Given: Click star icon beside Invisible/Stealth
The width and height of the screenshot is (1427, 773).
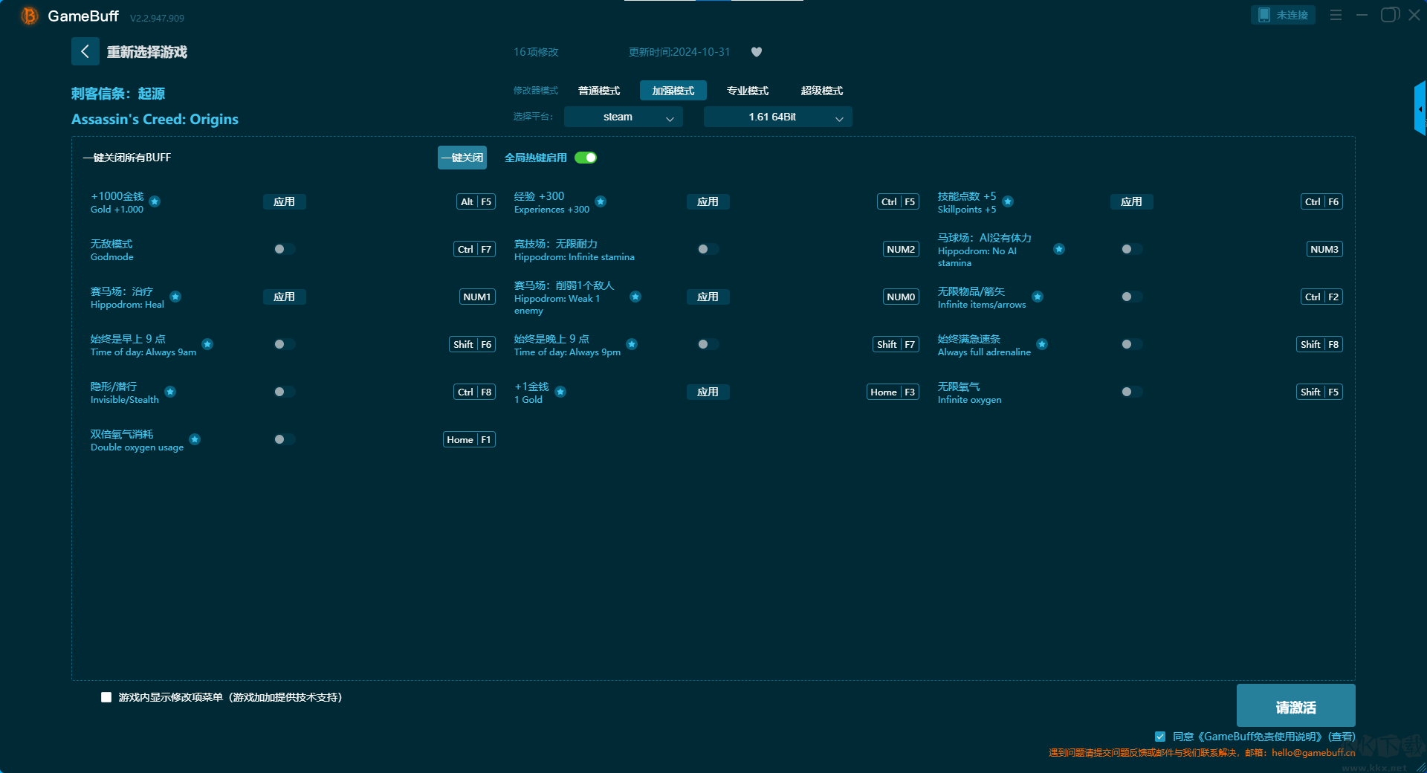Looking at the screenshot, I should click(x=170, y=392).
